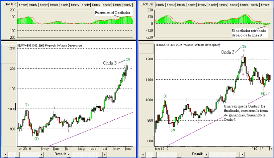Open the Elliot Osc tab in right panel
274x158 pixels.
[146, 4]
